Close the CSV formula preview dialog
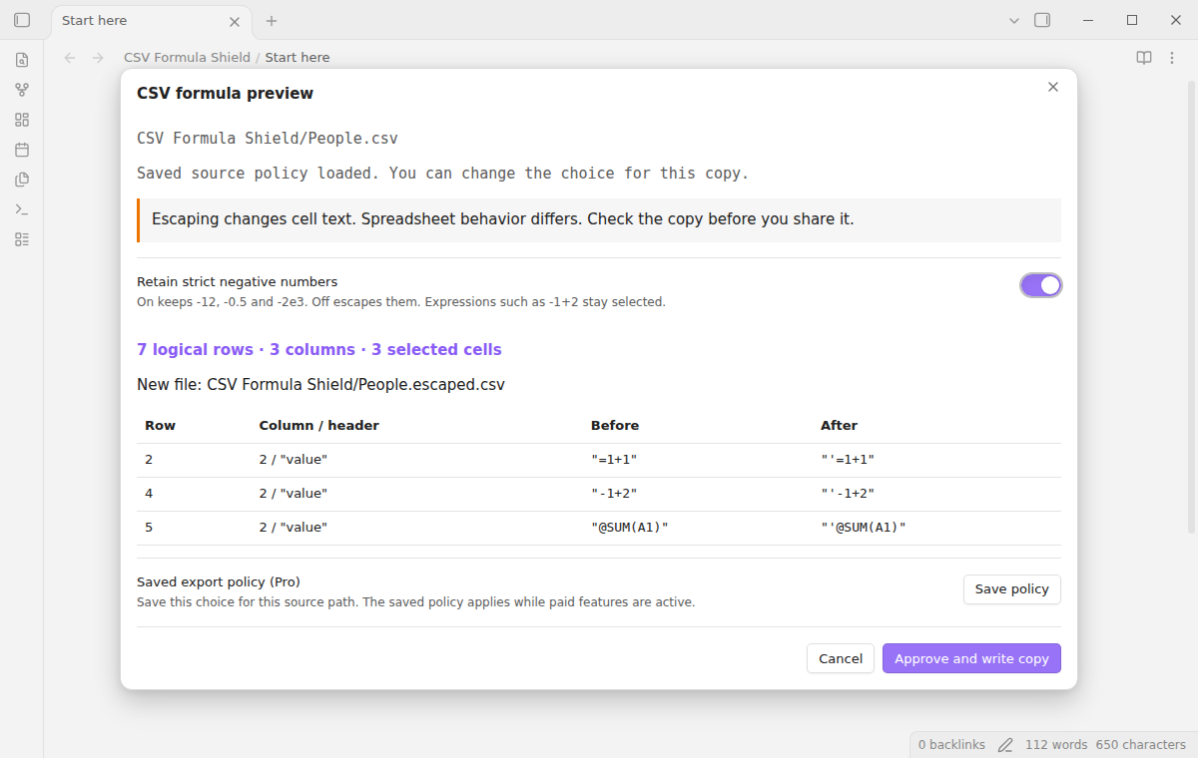Image resolution: width=1198 pixels, height=758 pixels. [x=1052, y=87]
